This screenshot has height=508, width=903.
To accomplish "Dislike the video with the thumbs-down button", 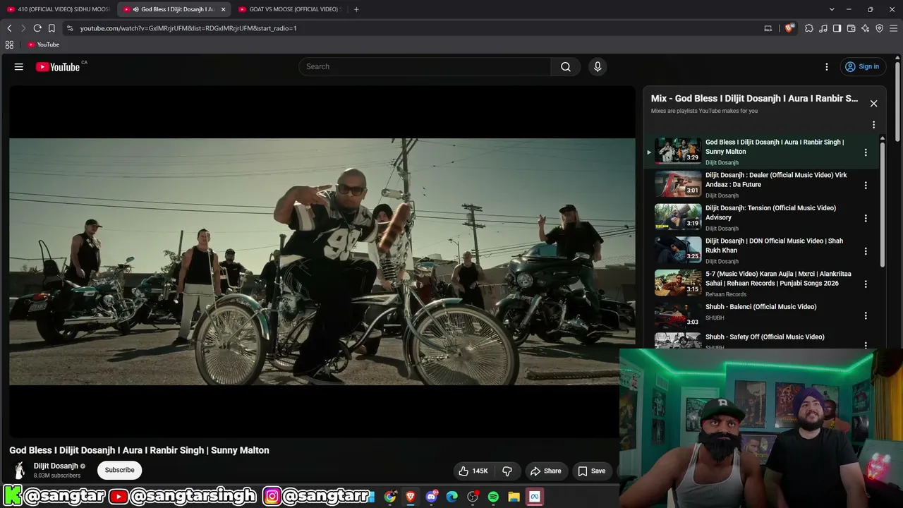I will 507,471.
